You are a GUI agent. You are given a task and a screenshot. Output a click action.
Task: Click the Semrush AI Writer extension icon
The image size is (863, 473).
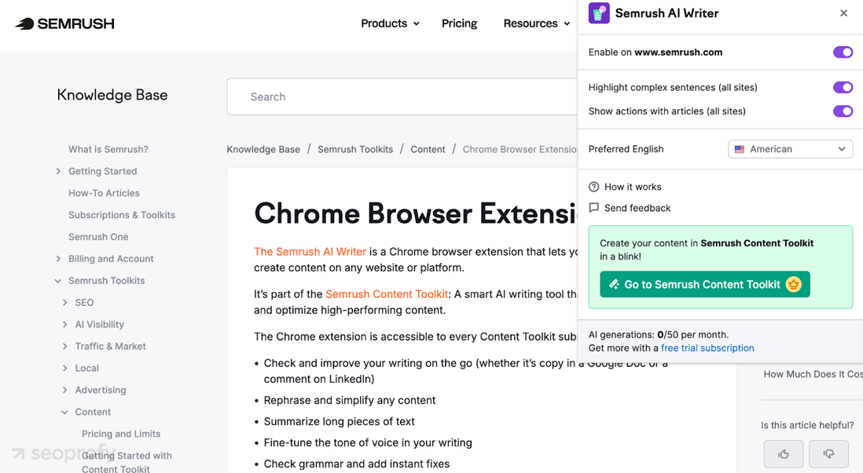point(599,13)
